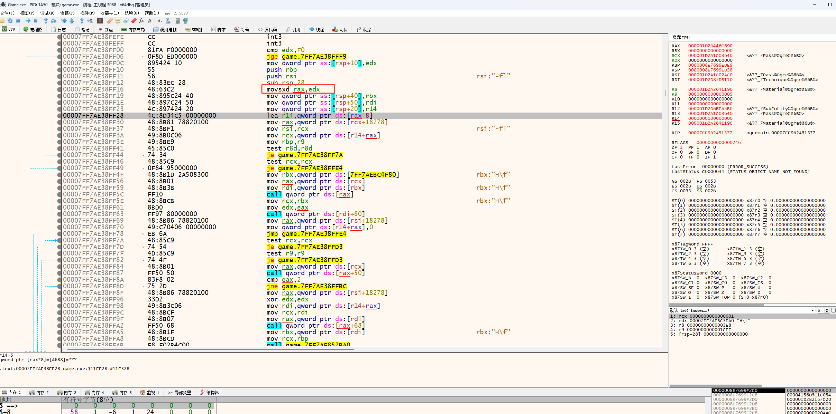Viewport: 836px width, 414px height.
Task: Toggle breakpoint dot at address 00007FF7AE38FF5C
Action: point(59,194)
